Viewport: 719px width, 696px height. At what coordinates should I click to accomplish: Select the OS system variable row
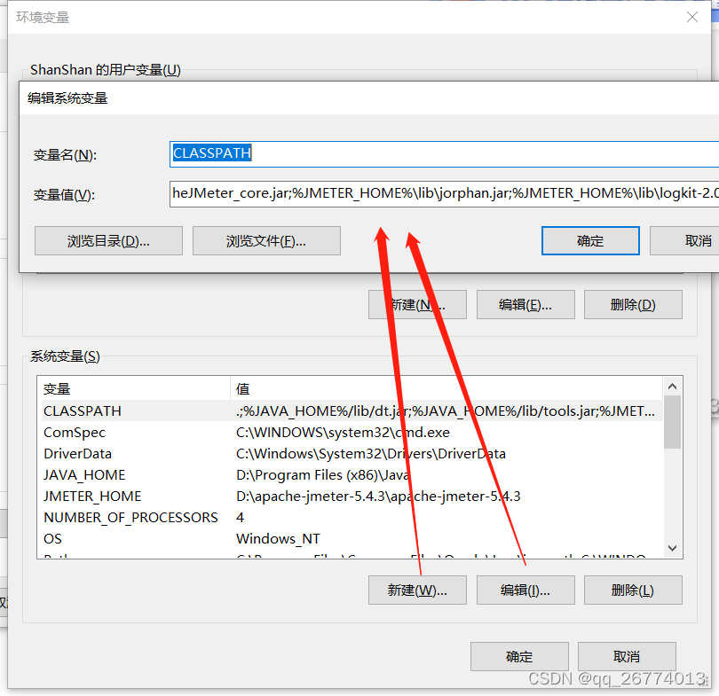click(x=352, y=538)
